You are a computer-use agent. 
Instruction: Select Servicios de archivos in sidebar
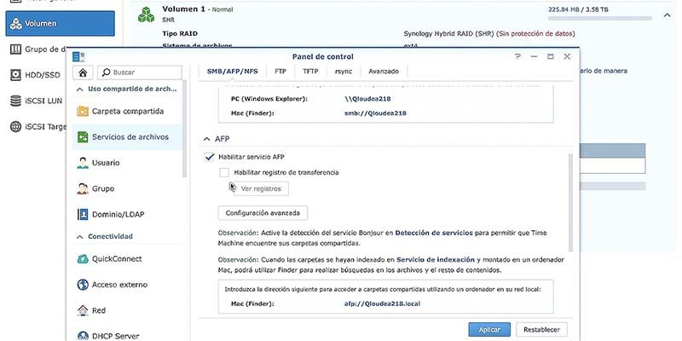coord(127,137)
